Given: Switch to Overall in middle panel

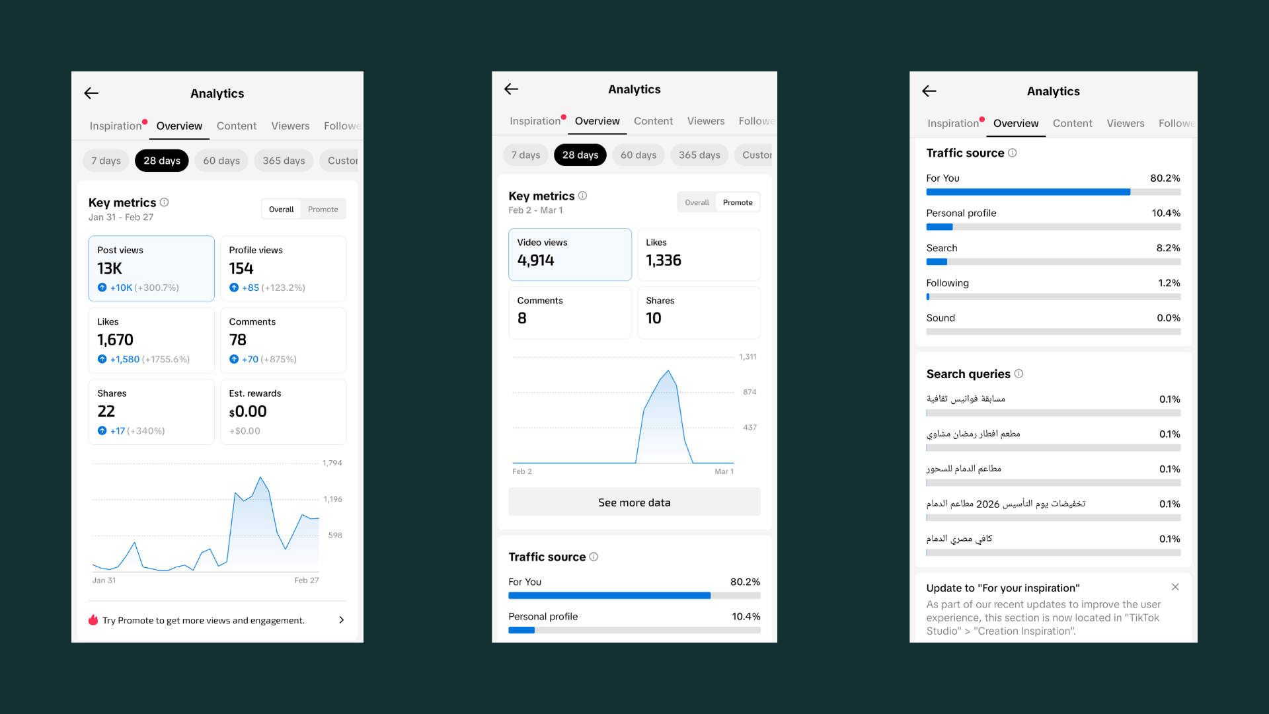Looking at the screenshot, I should [x=697, y=202].
